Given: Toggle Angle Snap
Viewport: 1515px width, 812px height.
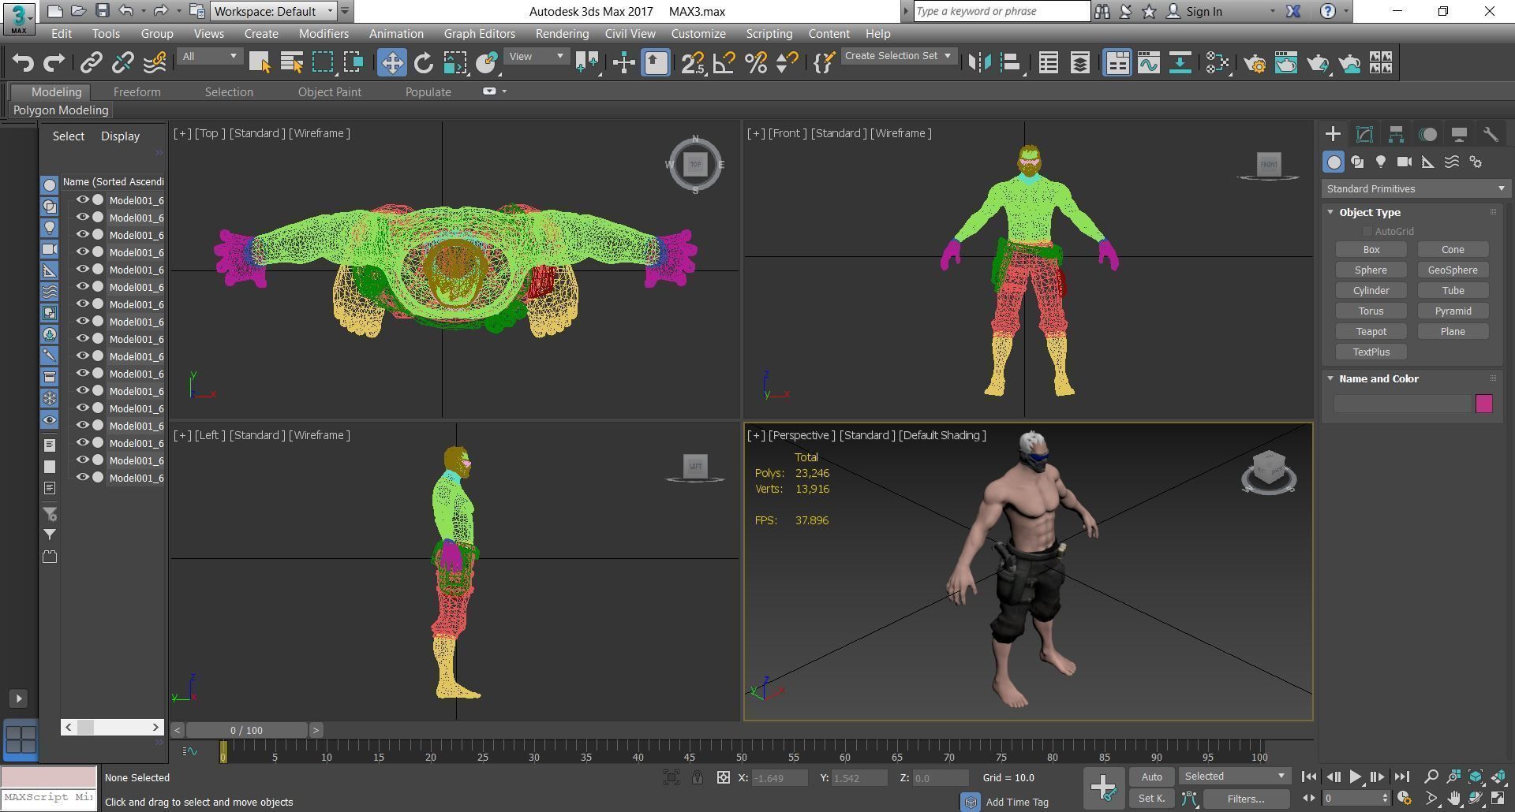Looking at the screenshot, I should (x=724, y=63).
